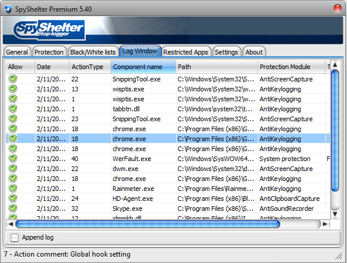This screenshot has width=347, height=263.
Task: Sort by the ActionType column header
Action: click(x=90, y=67)
